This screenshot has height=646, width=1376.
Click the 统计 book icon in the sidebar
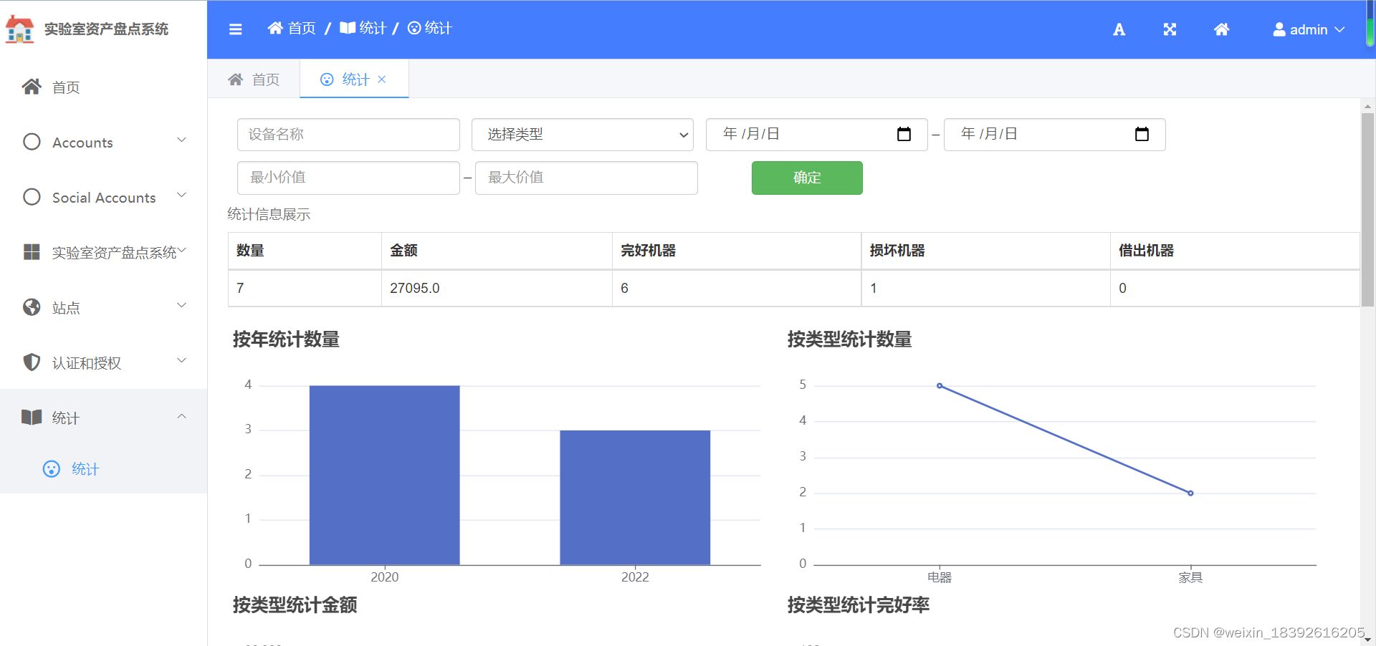pyautogui.click(x=32, y=418)
